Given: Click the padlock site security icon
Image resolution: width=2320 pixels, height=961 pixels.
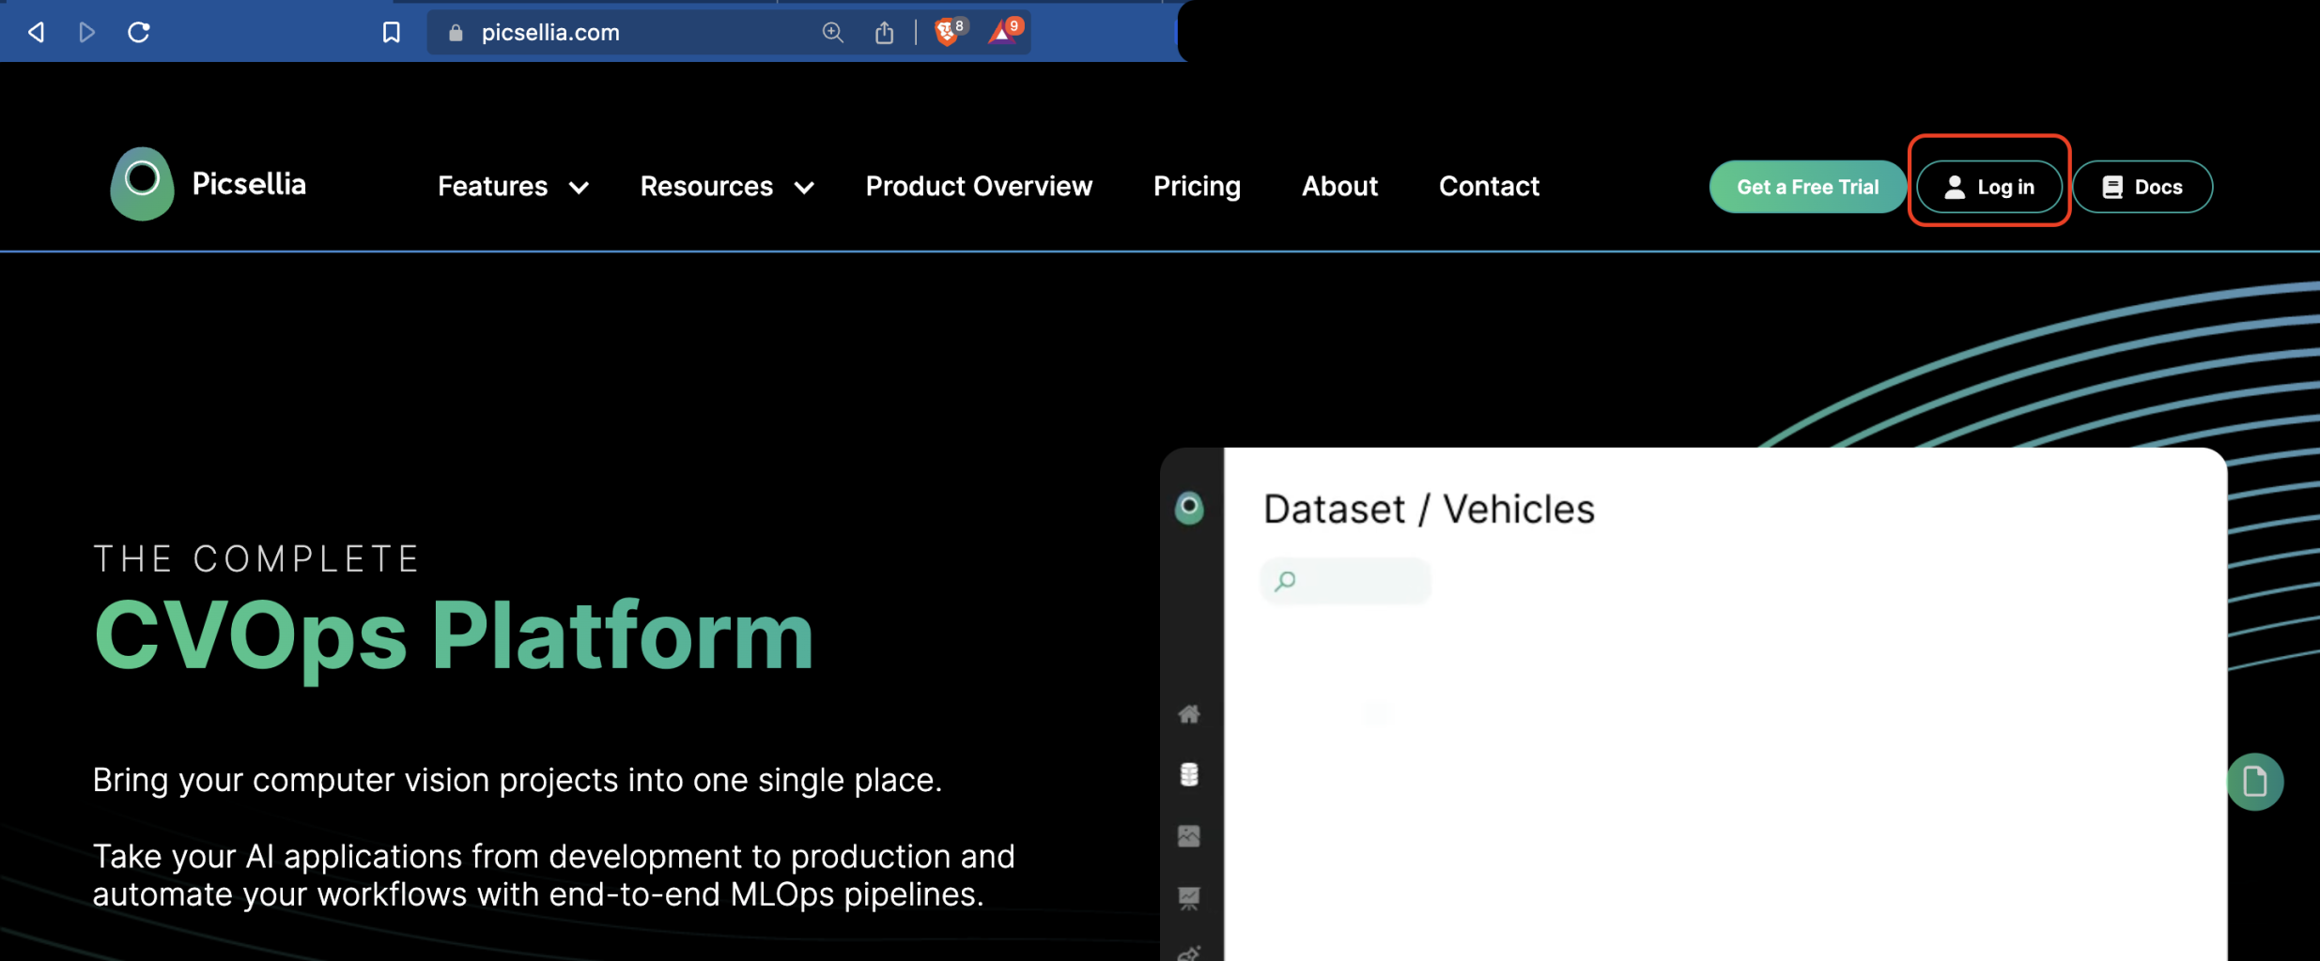Looking at the screenshot, I should (x=456, y=33).
